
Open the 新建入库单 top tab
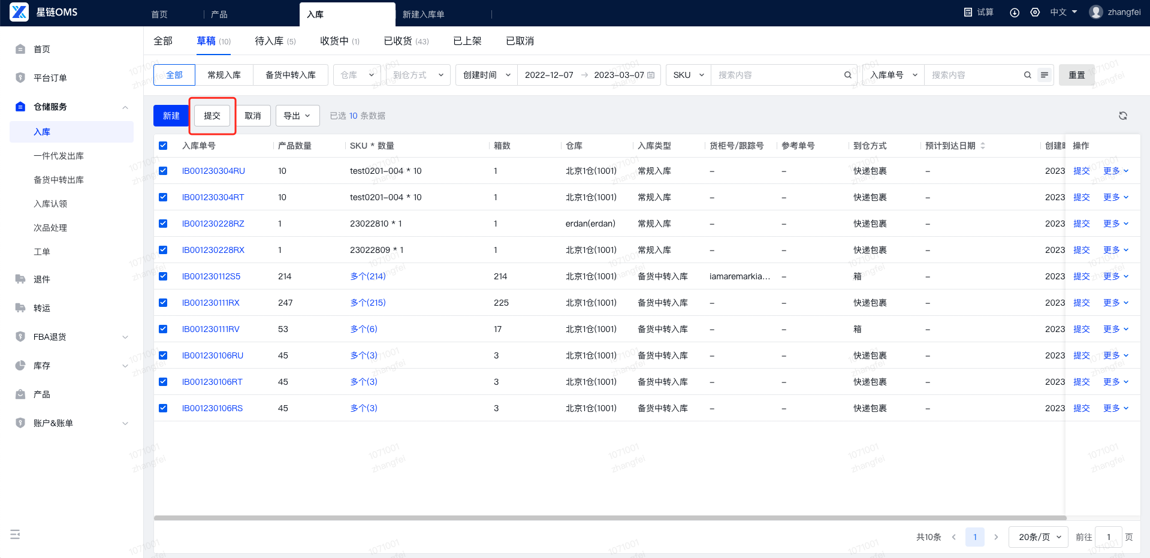(424, 14)
